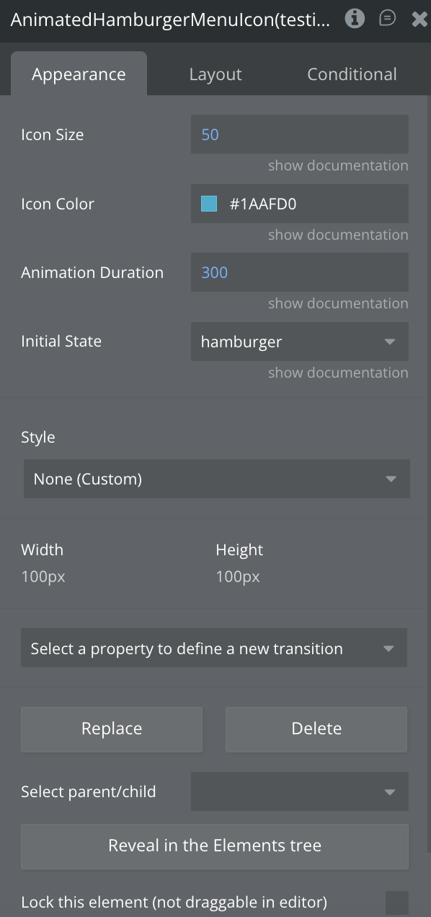
Task: Show documentation for Icon Size
Action: pos(338,165)
